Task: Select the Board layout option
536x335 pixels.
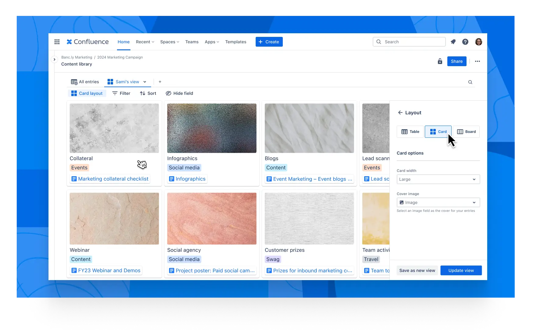Action: click(466, 132)
